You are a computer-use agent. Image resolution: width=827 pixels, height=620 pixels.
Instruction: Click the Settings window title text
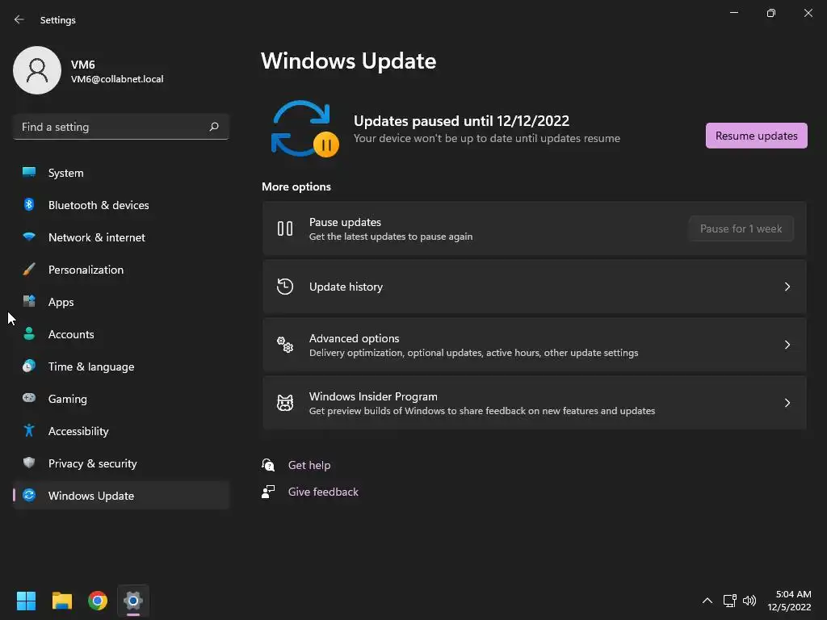point(57,20)
